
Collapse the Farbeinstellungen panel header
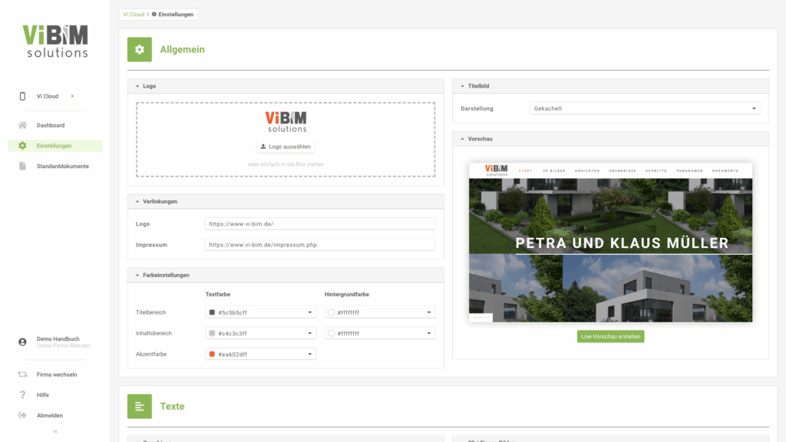pyautogui.click(x=137, y=275)
